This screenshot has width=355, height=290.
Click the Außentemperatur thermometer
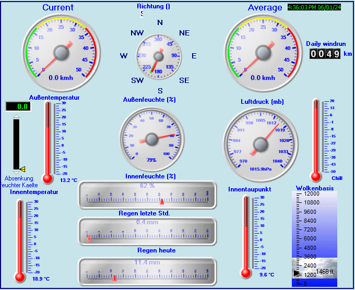pos(48,141)
